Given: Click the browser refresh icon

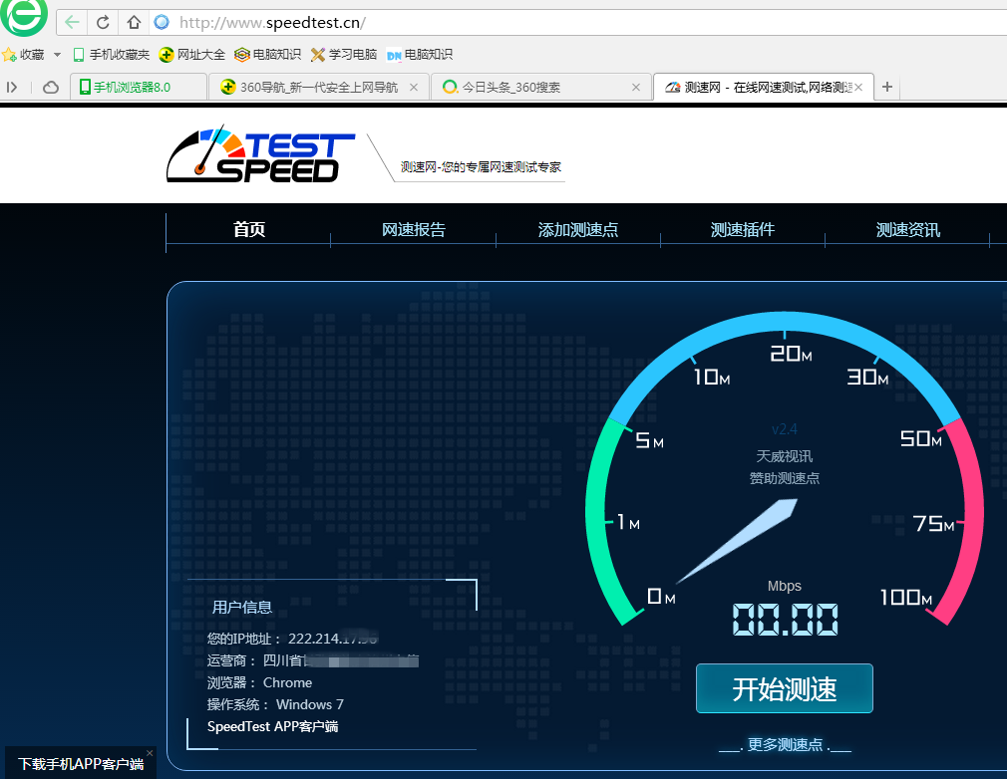Looking at the screenshot, I should click(x=103, y=21).
